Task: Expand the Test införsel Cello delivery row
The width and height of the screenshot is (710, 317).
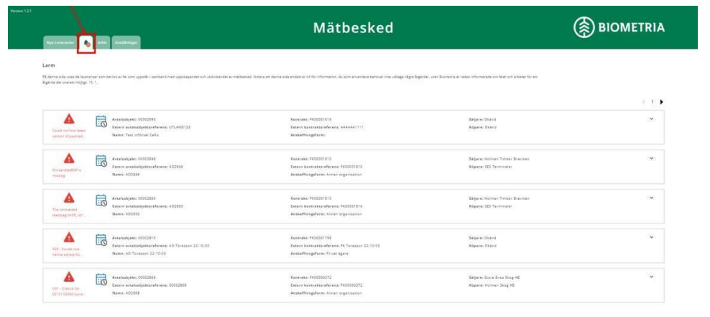Action: tap(651, 119)
